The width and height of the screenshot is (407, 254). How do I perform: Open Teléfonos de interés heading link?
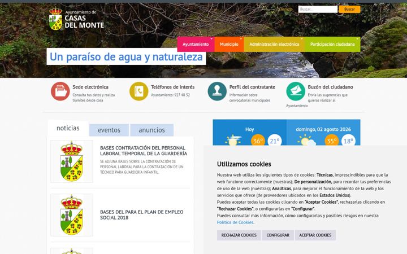(x=172, y=87)
